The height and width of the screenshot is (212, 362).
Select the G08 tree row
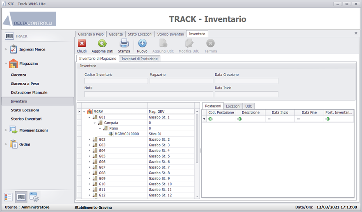click(x=138, y=173)
